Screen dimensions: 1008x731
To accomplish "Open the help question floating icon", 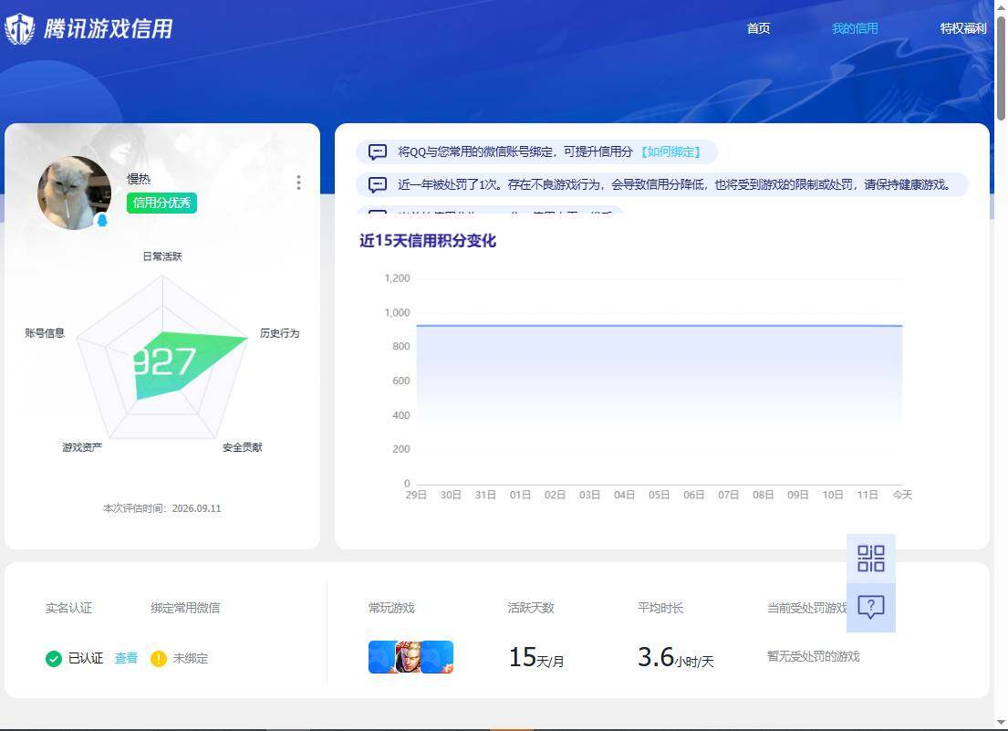I will tap(870, 607).
